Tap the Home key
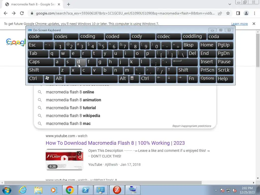The image size is (260, 195). coord(208,45)
